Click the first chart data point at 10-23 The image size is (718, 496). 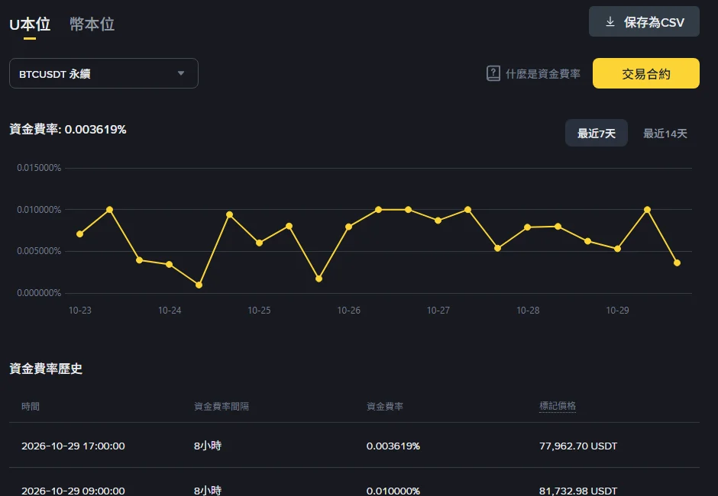(79, 234)
